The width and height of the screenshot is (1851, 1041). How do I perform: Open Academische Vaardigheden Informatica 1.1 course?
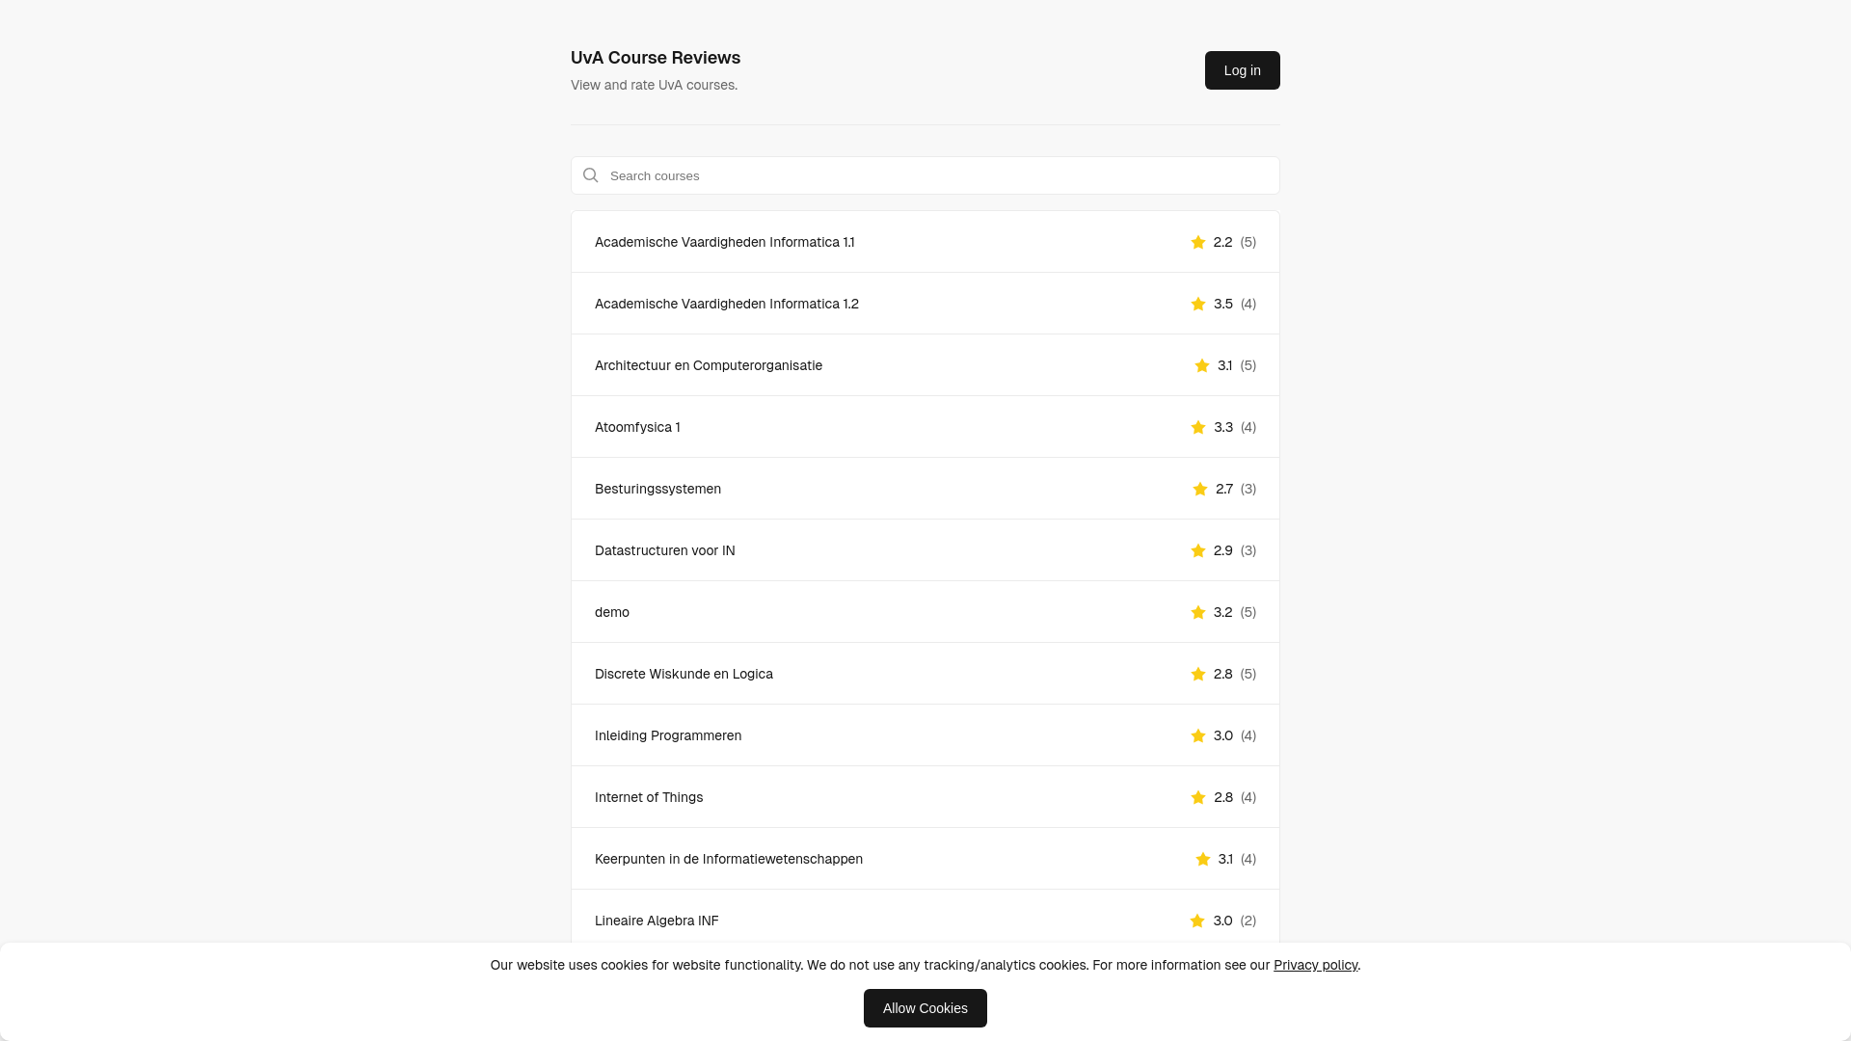point(724,242)
